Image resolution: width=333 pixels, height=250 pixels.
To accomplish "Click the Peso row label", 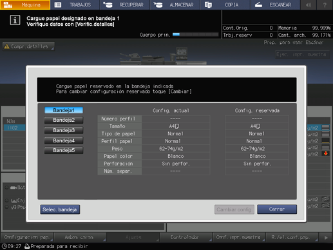I will tap(119, 149).
